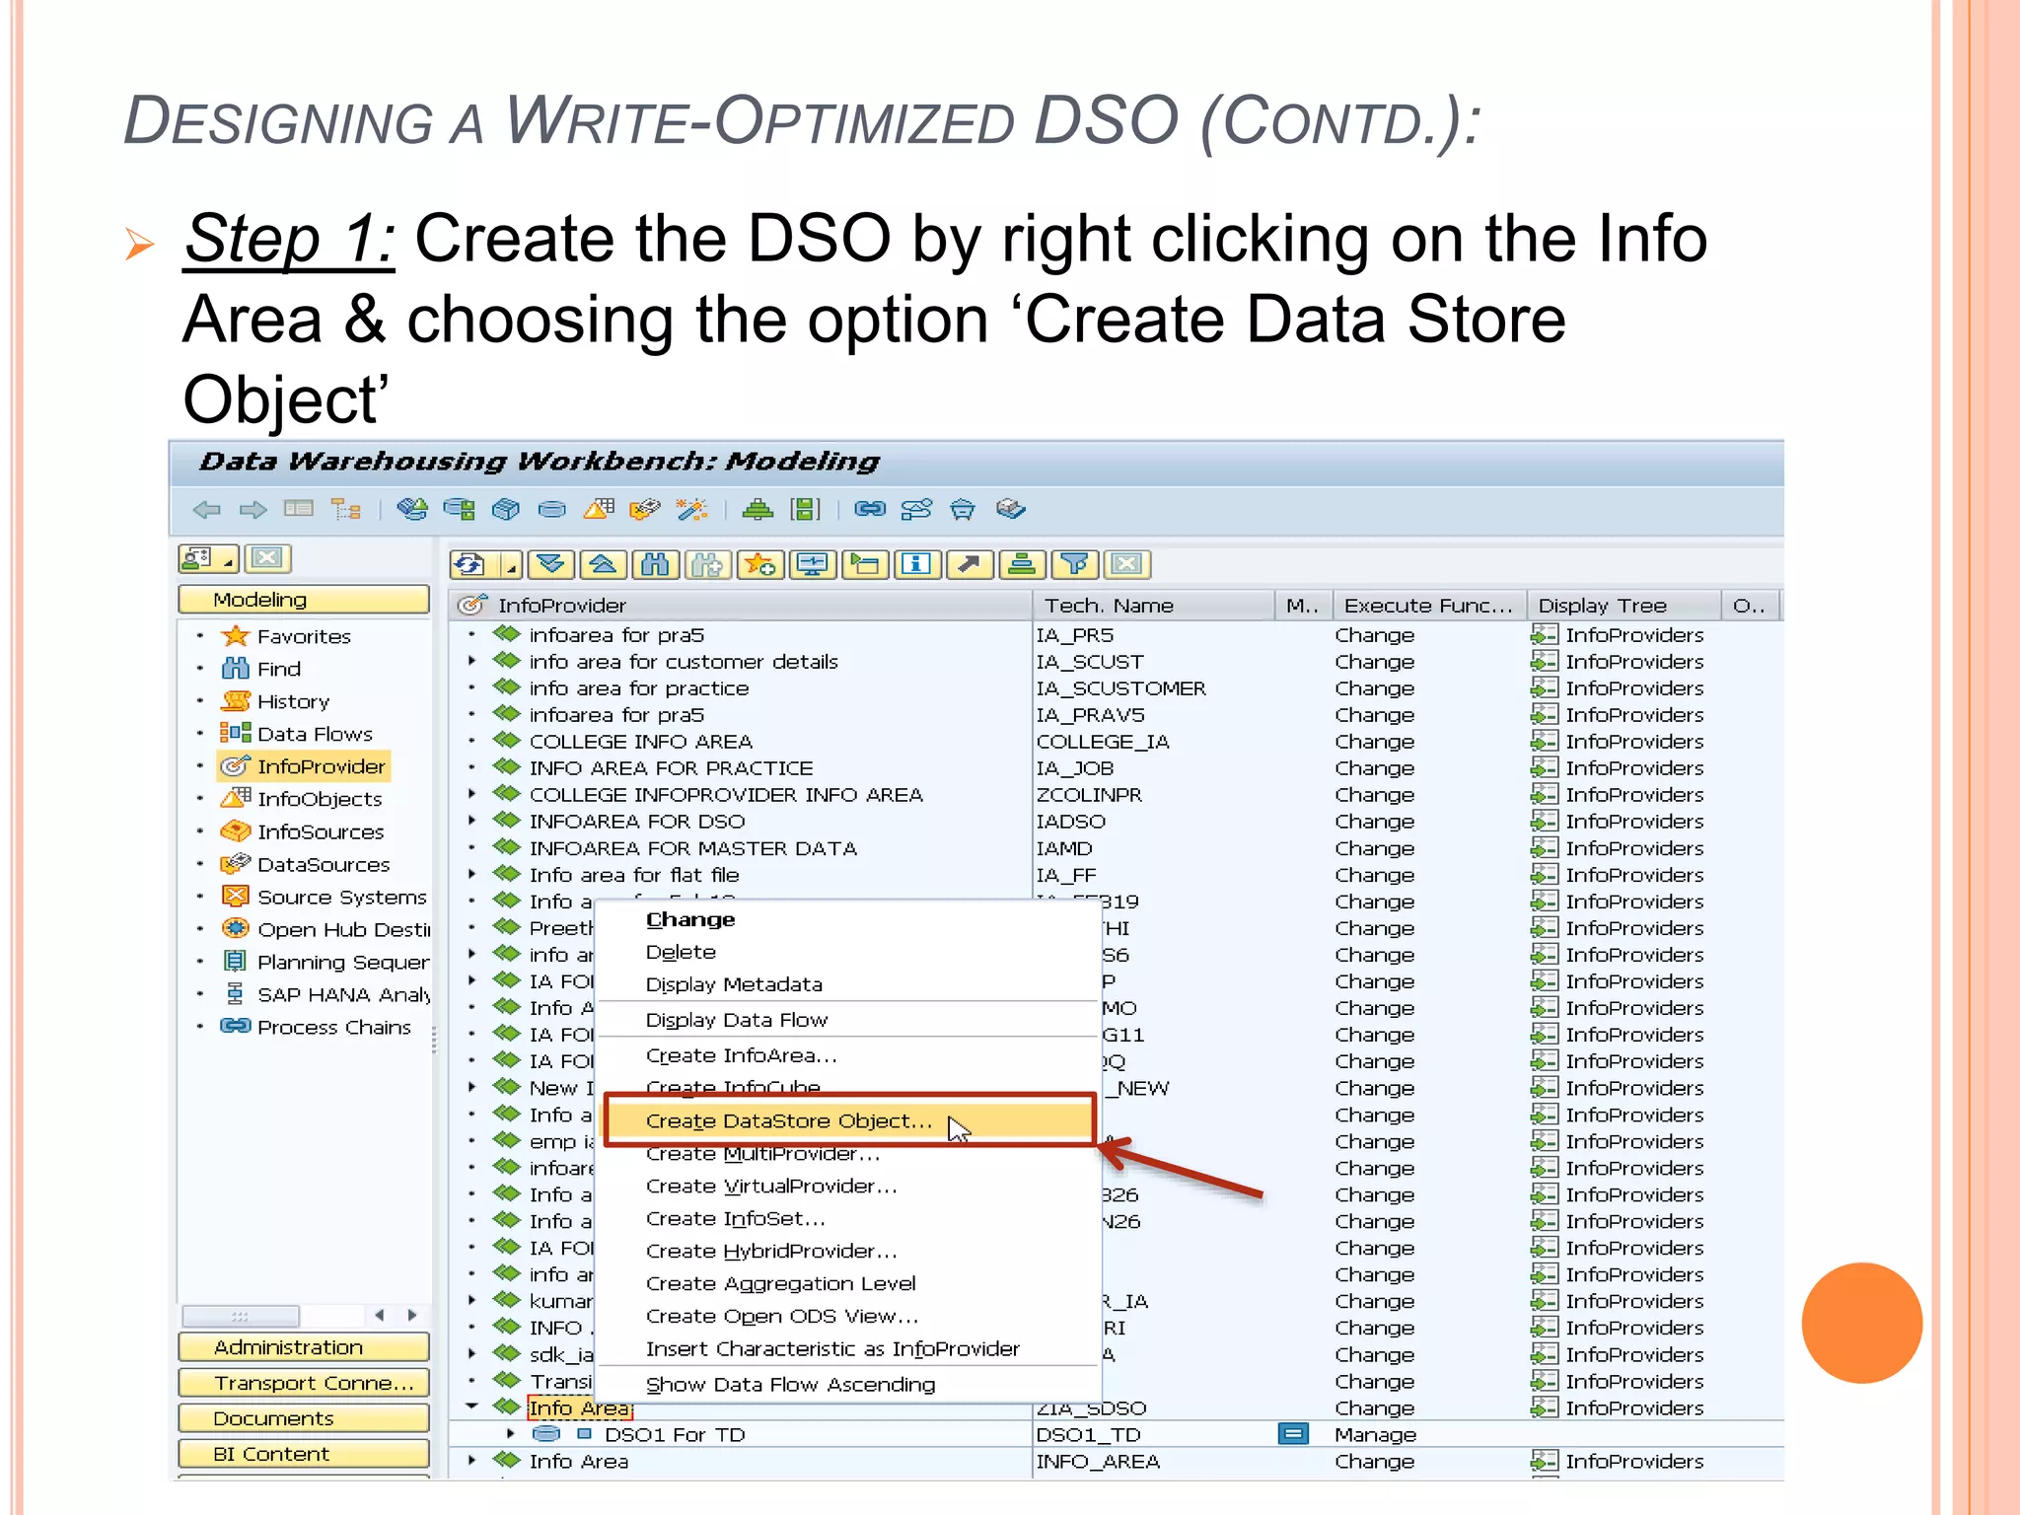Viewport: 2020px width, 1515px height.
Task: Click the blue status icon in DSO1_TD row
Action: point(1293,1434)
